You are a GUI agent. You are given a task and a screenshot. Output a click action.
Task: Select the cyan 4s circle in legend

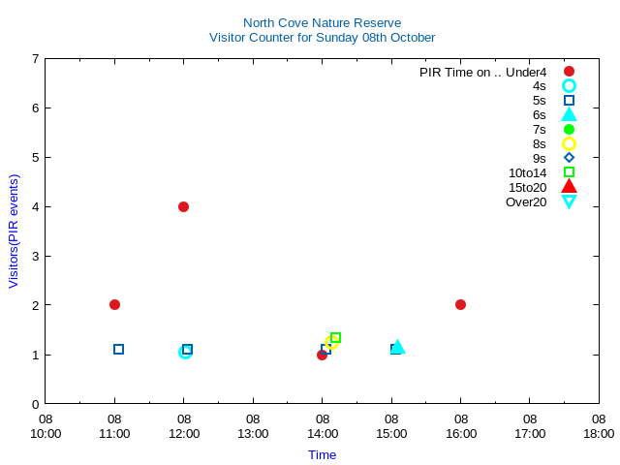point(569,85)
